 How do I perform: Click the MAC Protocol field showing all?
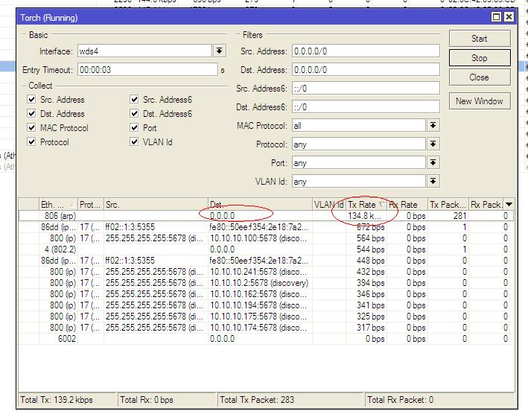click(359, 126)
